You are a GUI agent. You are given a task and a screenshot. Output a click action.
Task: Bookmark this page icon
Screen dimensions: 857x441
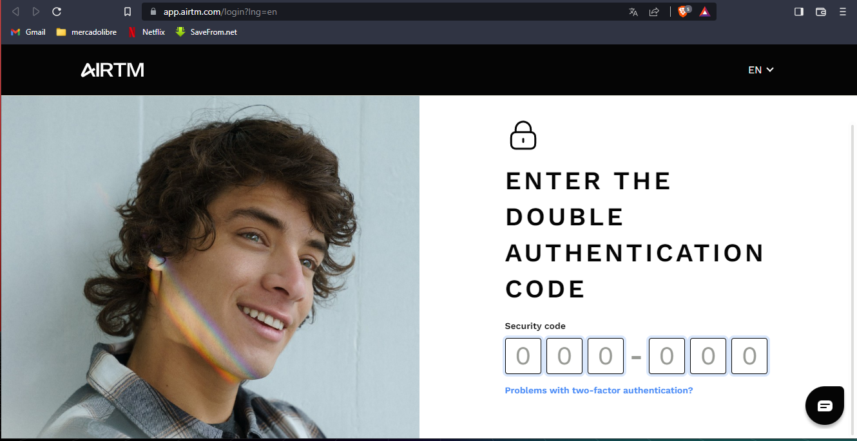[128, 12]
